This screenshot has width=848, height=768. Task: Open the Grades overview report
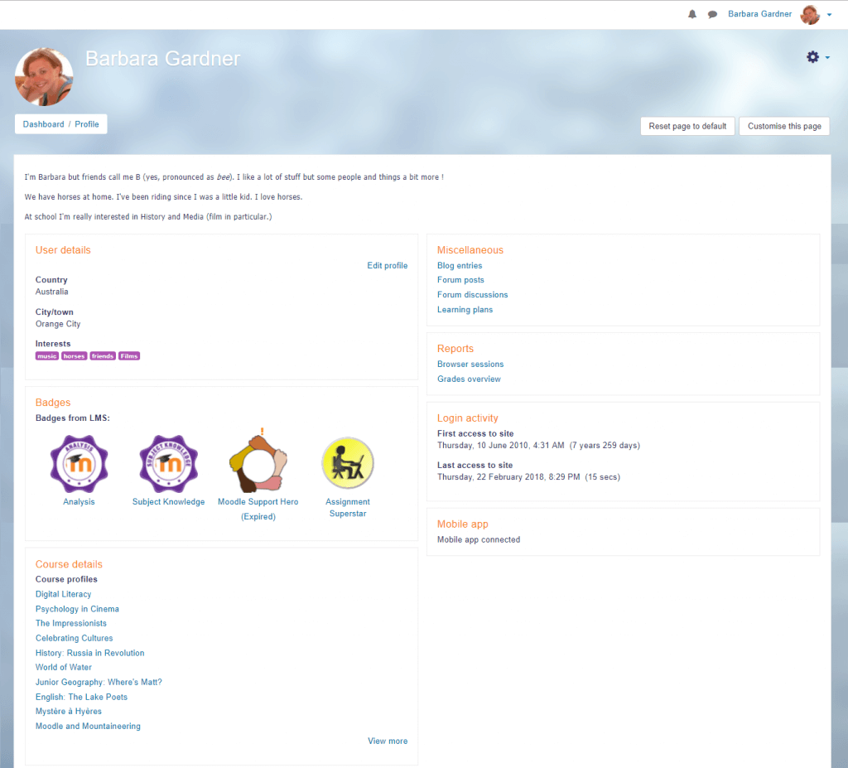[469, 379]
